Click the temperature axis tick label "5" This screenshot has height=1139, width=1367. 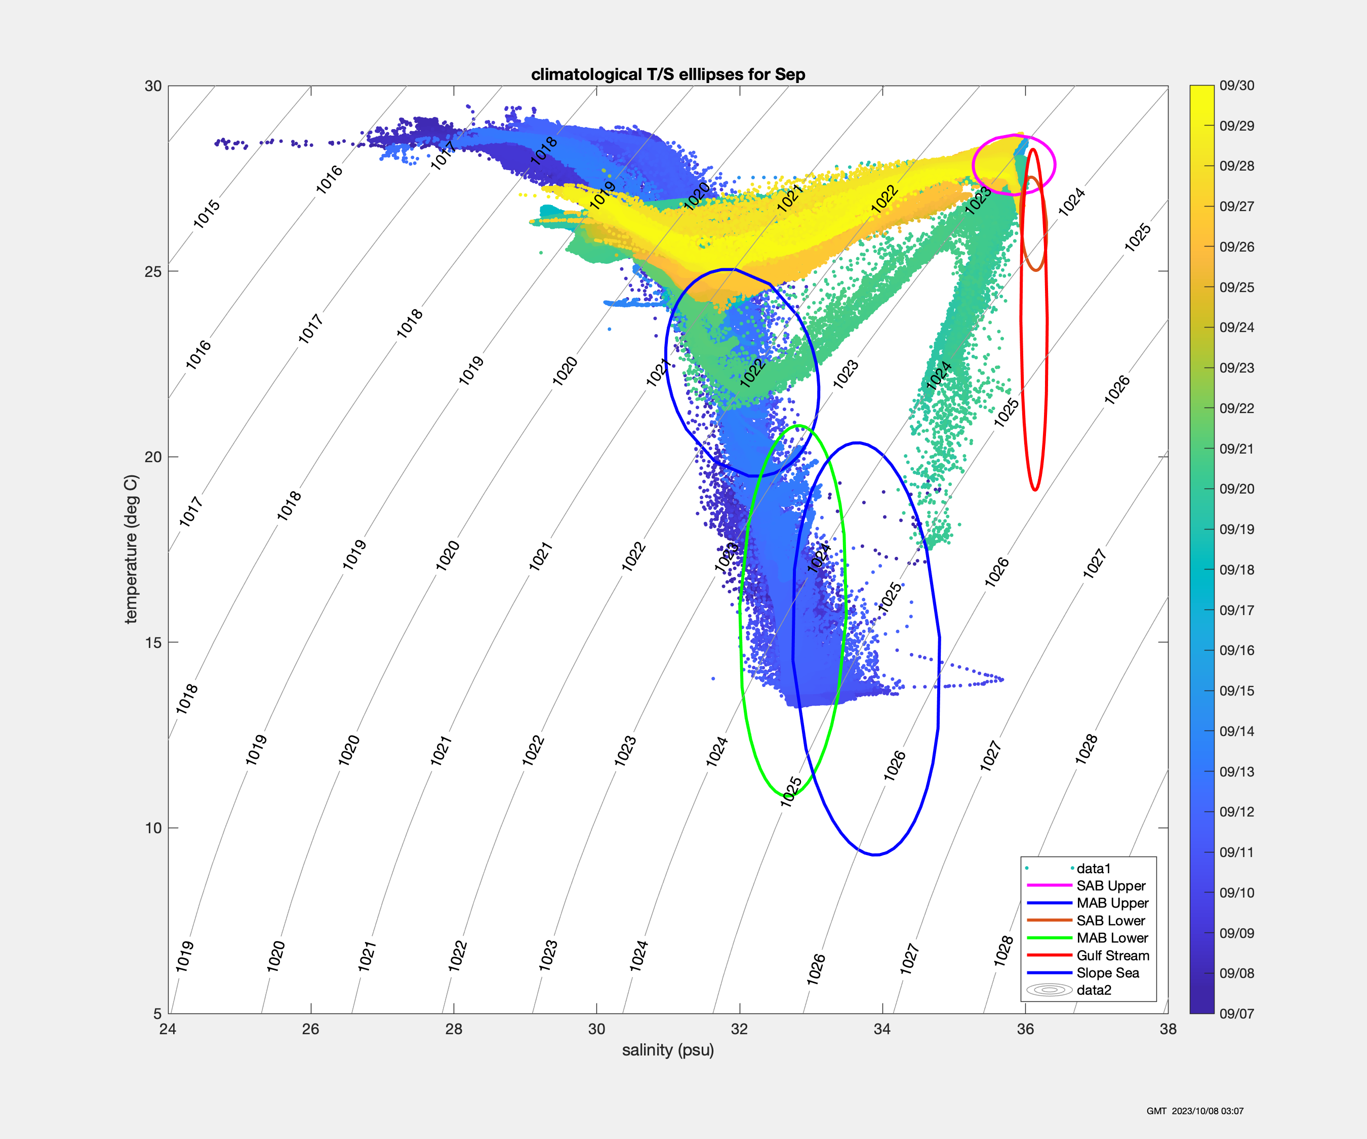157,1013
